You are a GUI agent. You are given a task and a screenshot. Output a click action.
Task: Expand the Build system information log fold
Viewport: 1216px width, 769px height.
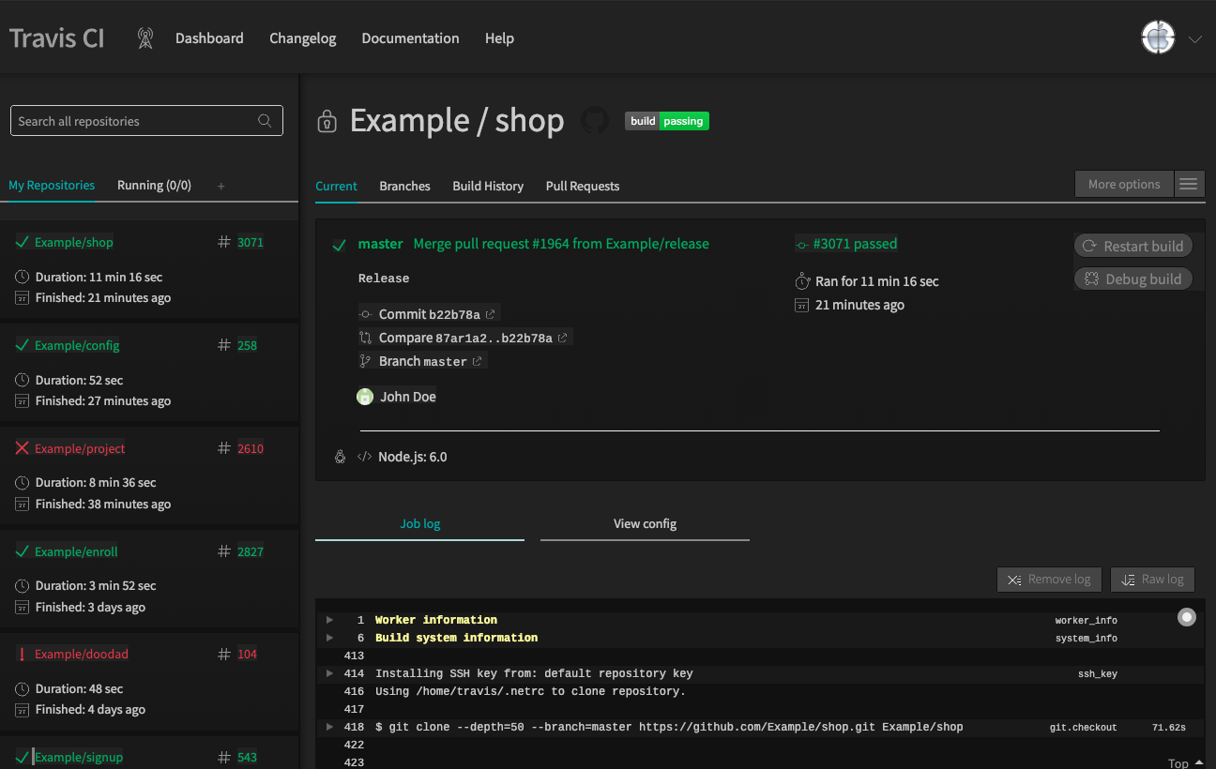[x=329, y=638]
